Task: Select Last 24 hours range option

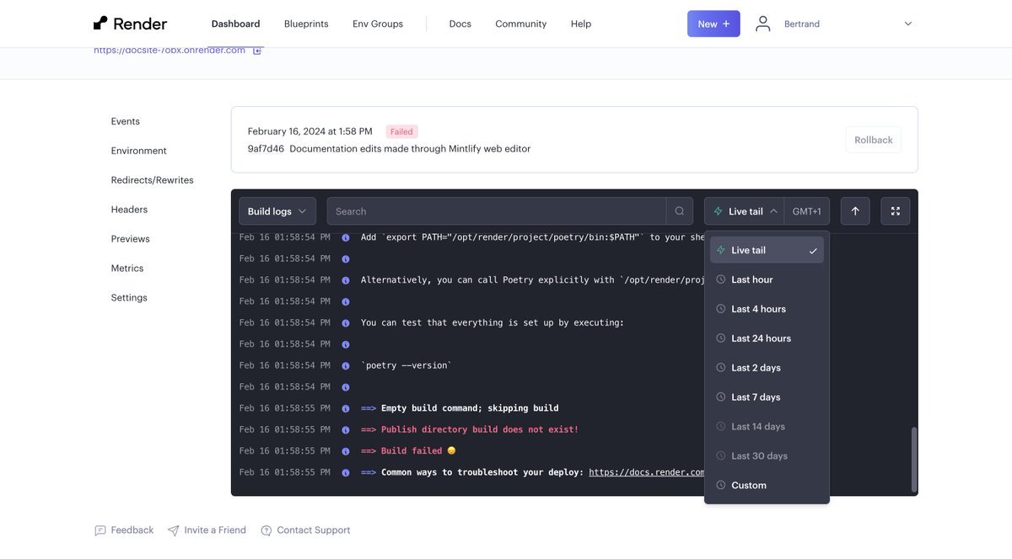Action: [761, 338]
